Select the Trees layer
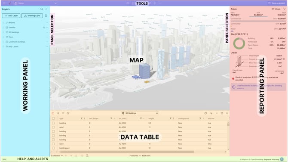288x162 pixels. click(x=11, y=37)
